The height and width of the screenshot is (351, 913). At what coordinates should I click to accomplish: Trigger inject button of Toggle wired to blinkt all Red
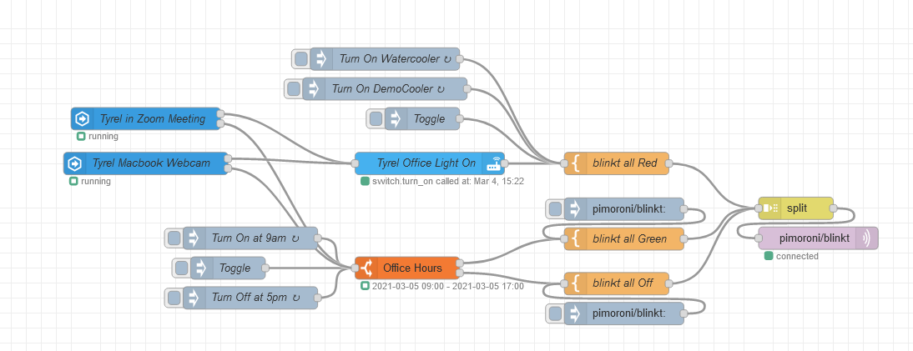point(376,118)
